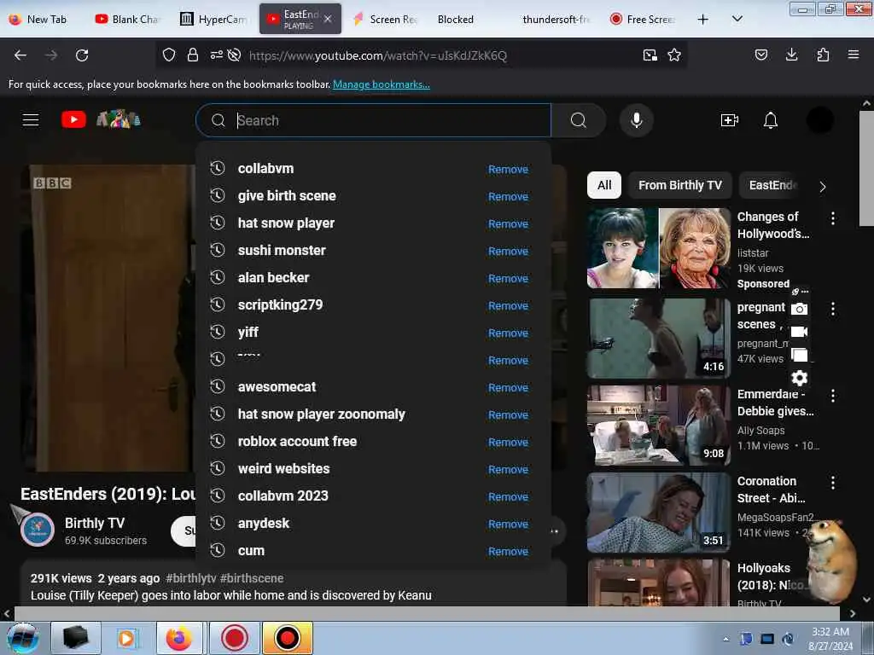
Task: Switch to the Screen Rec tab
Action: pos(386,20)
